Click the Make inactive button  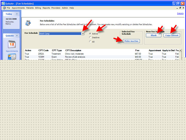(x=131, y=41)
